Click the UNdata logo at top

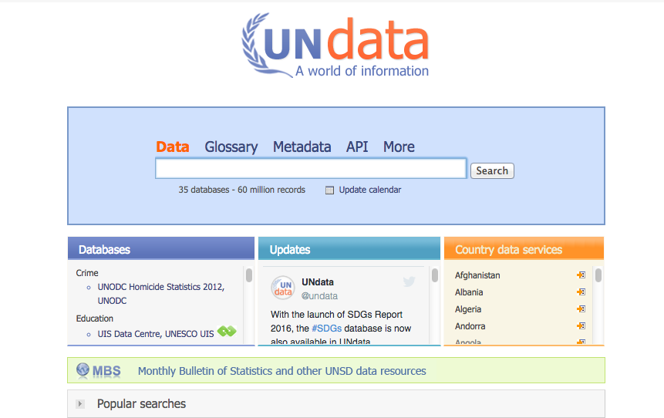335,46
